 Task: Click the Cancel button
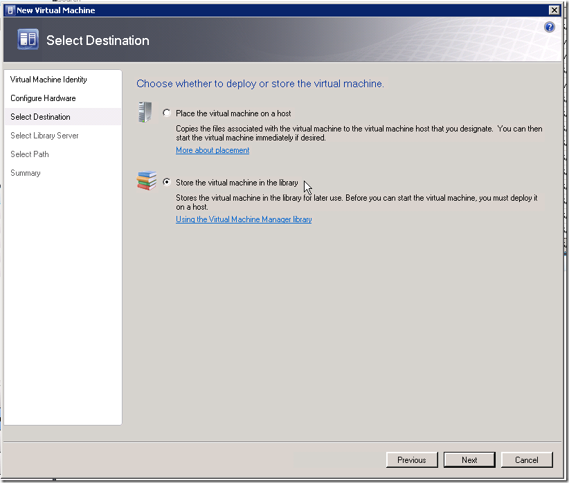coord(527,459)
